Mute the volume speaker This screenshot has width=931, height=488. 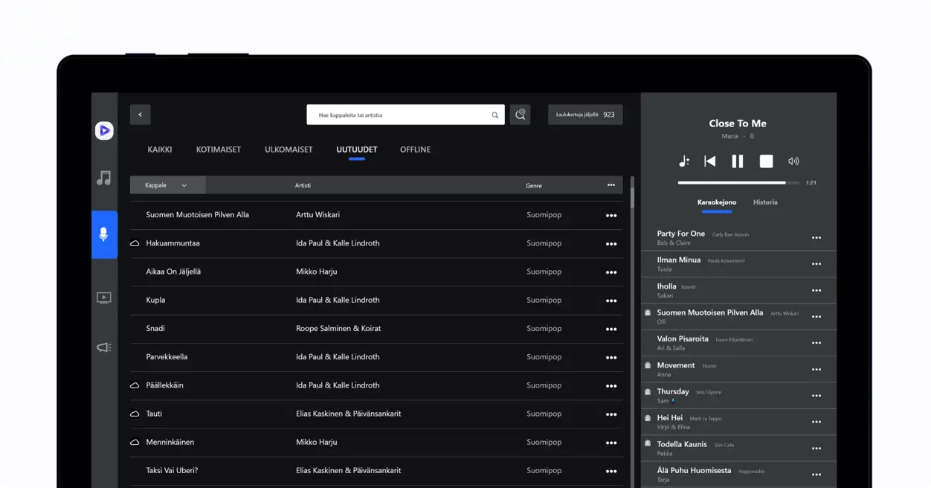pos(793,161)
